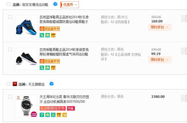Viewport: 187px width, 123px height.
Task: Select the 批发发潮流运动鞋 shop checkbox
Action: (8, 4)
